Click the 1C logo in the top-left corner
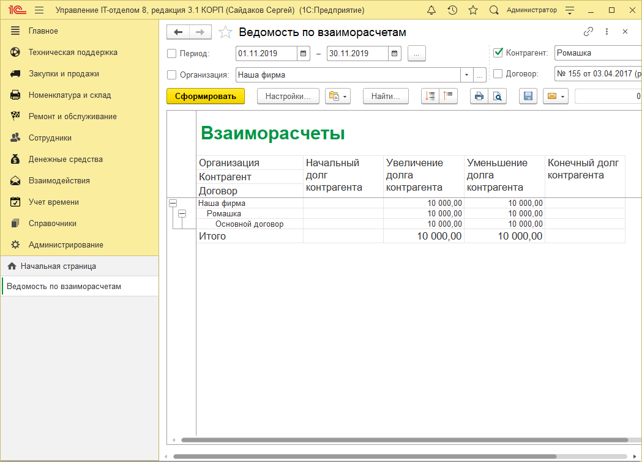 pos(17,10)
